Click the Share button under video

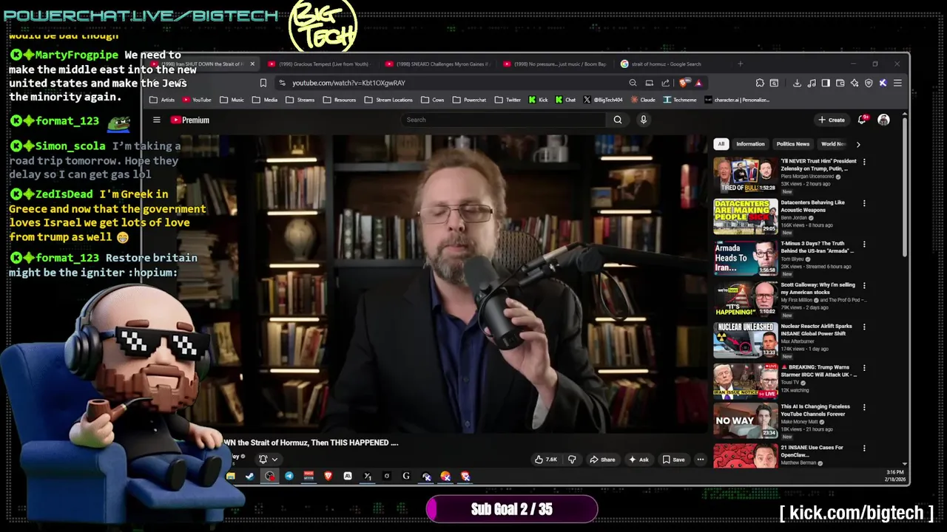click(x=602, y=460)
